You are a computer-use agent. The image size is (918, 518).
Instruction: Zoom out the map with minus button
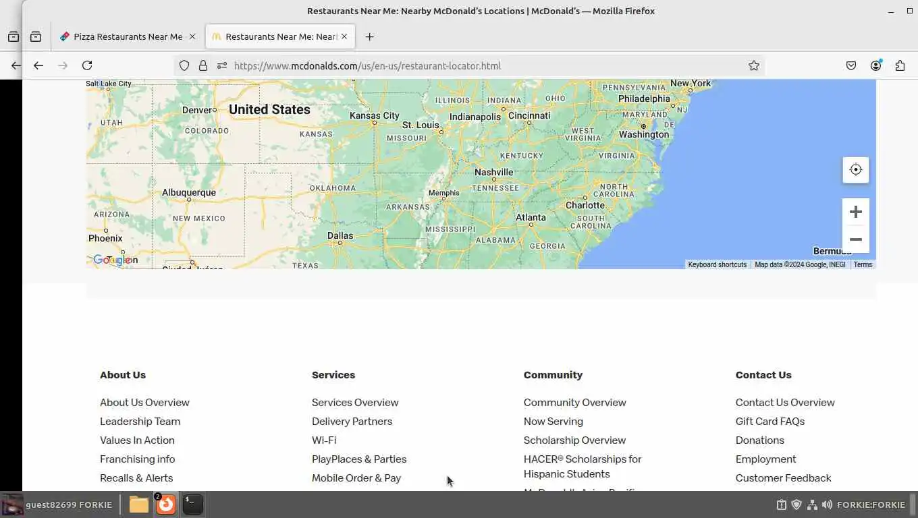click(x=855, y=239)
